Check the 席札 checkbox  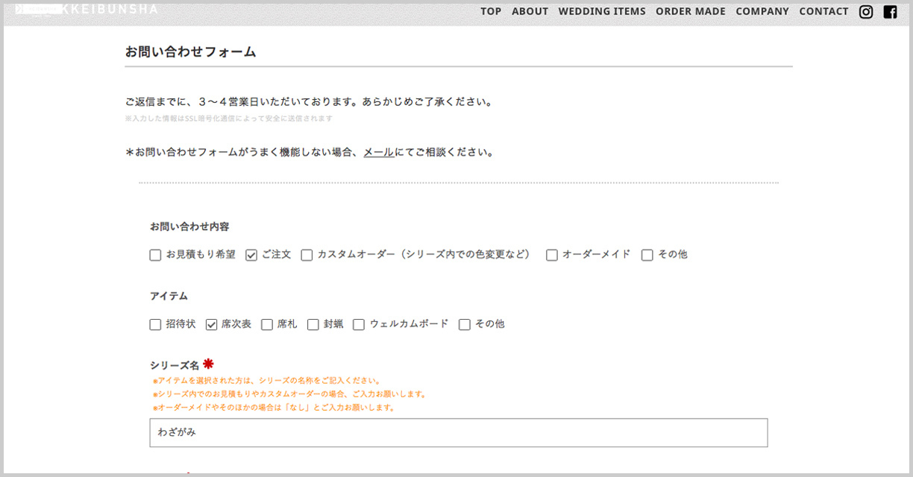coord(267,325)
